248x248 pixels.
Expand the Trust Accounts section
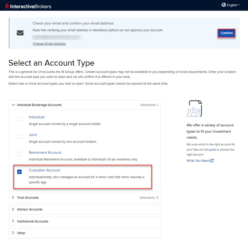(x=84, y=198)
